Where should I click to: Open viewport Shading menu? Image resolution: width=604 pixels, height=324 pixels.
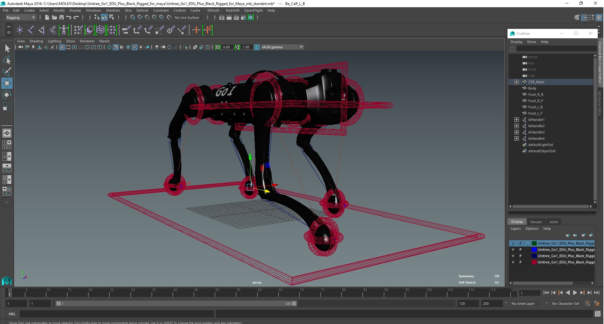[x=36, y=41]
